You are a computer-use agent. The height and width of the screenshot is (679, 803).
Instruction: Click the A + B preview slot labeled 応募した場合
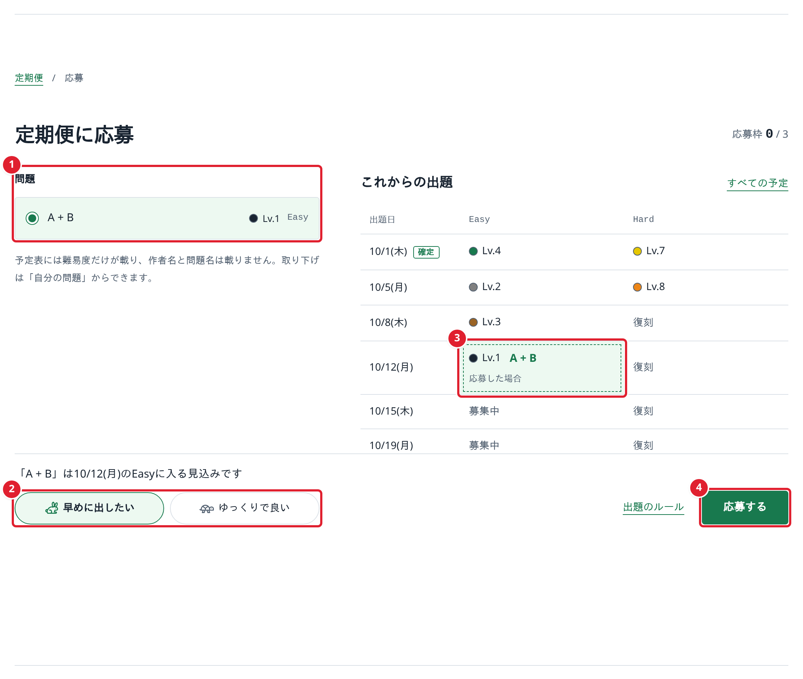(x=542, y=368)
